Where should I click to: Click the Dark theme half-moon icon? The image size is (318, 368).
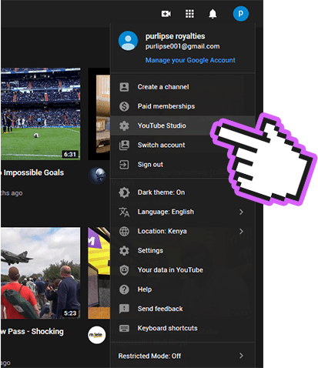click(x=124, y=192)
